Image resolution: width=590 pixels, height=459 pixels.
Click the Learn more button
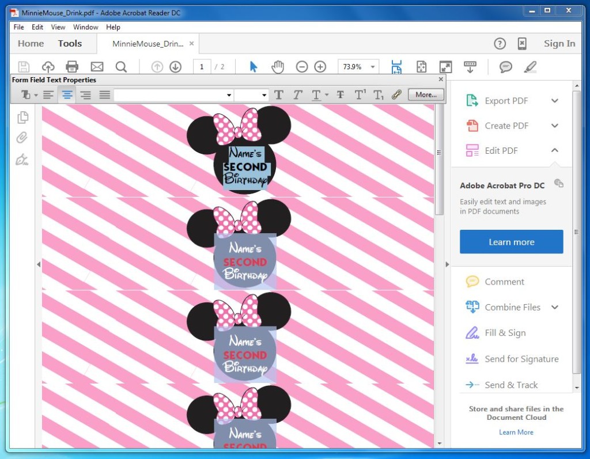pyautogui.click(x=511, y=242)
